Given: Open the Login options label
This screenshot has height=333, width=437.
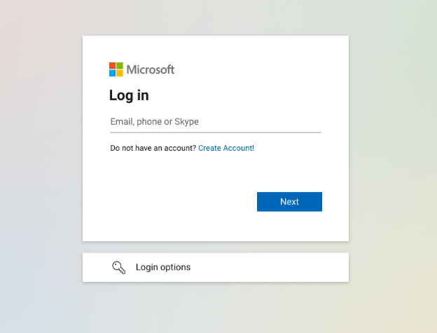Looking at the screenshot, I should click(x=163, y=267).
